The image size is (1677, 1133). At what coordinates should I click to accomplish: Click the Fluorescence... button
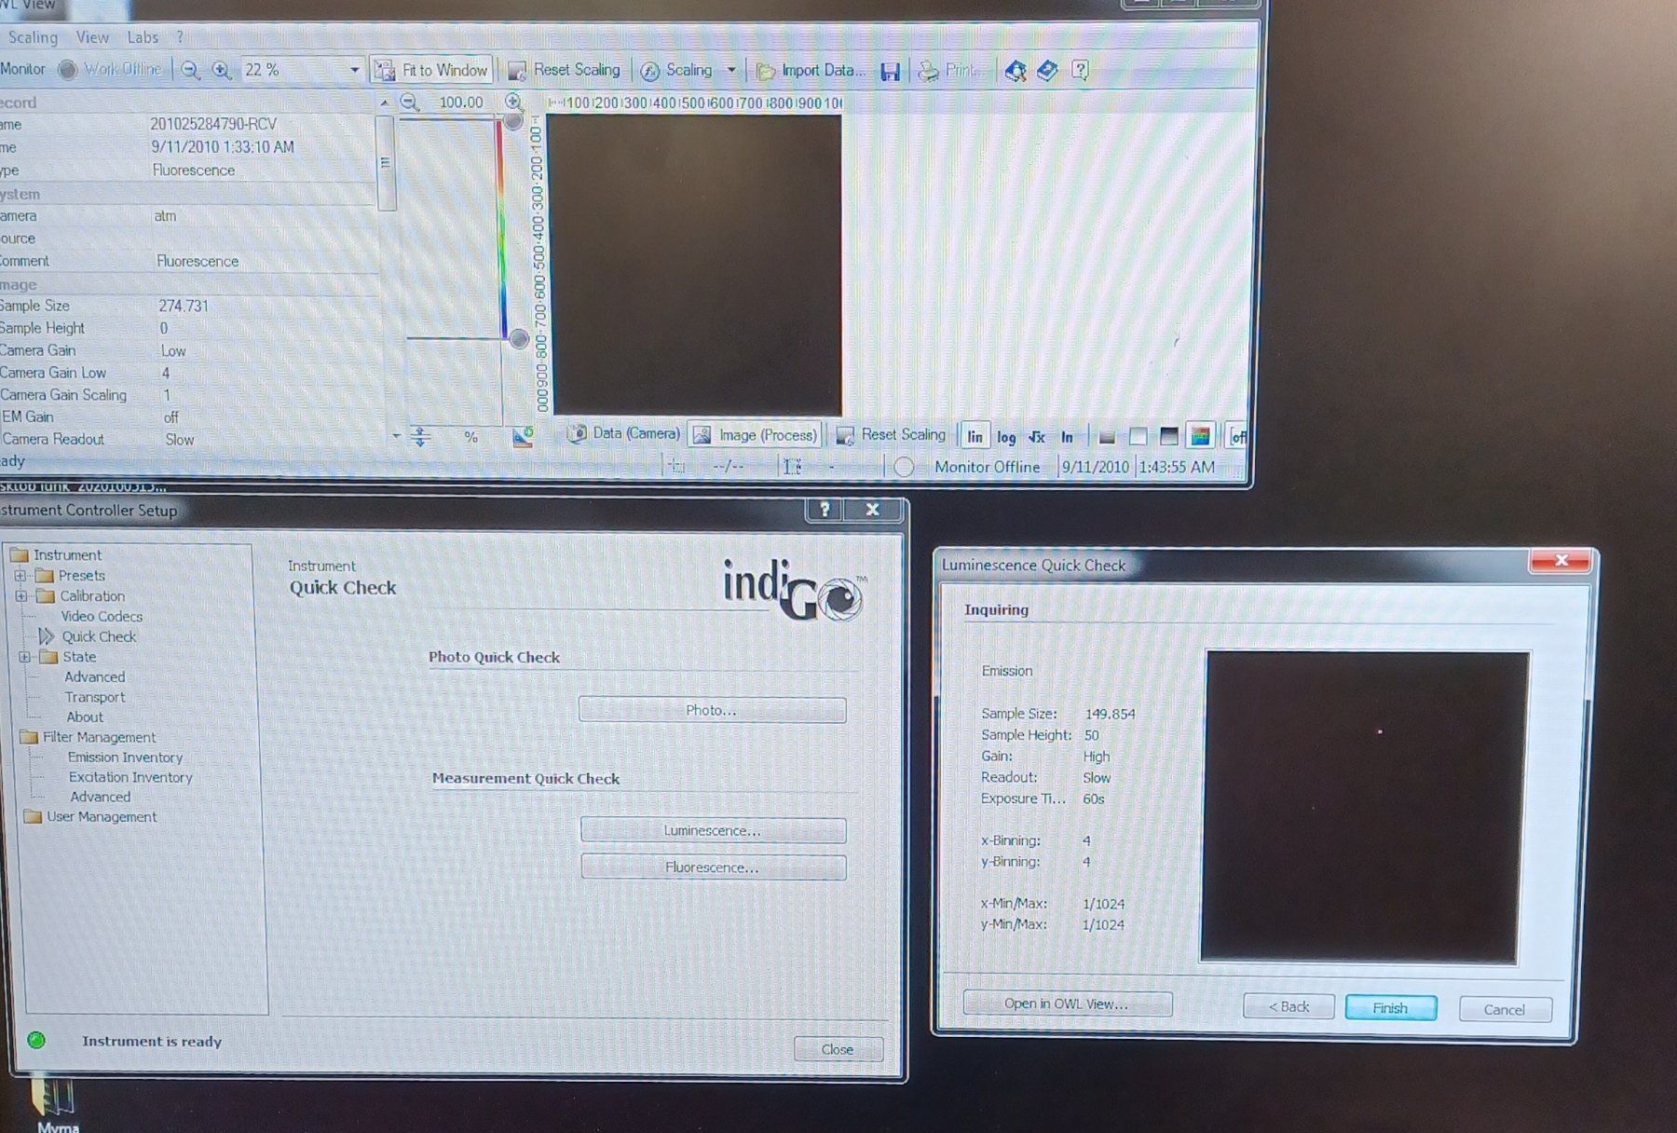pos(713,867)
